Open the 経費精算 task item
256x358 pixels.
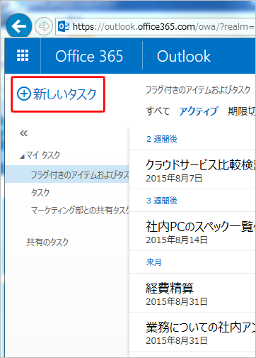(192, 293)
